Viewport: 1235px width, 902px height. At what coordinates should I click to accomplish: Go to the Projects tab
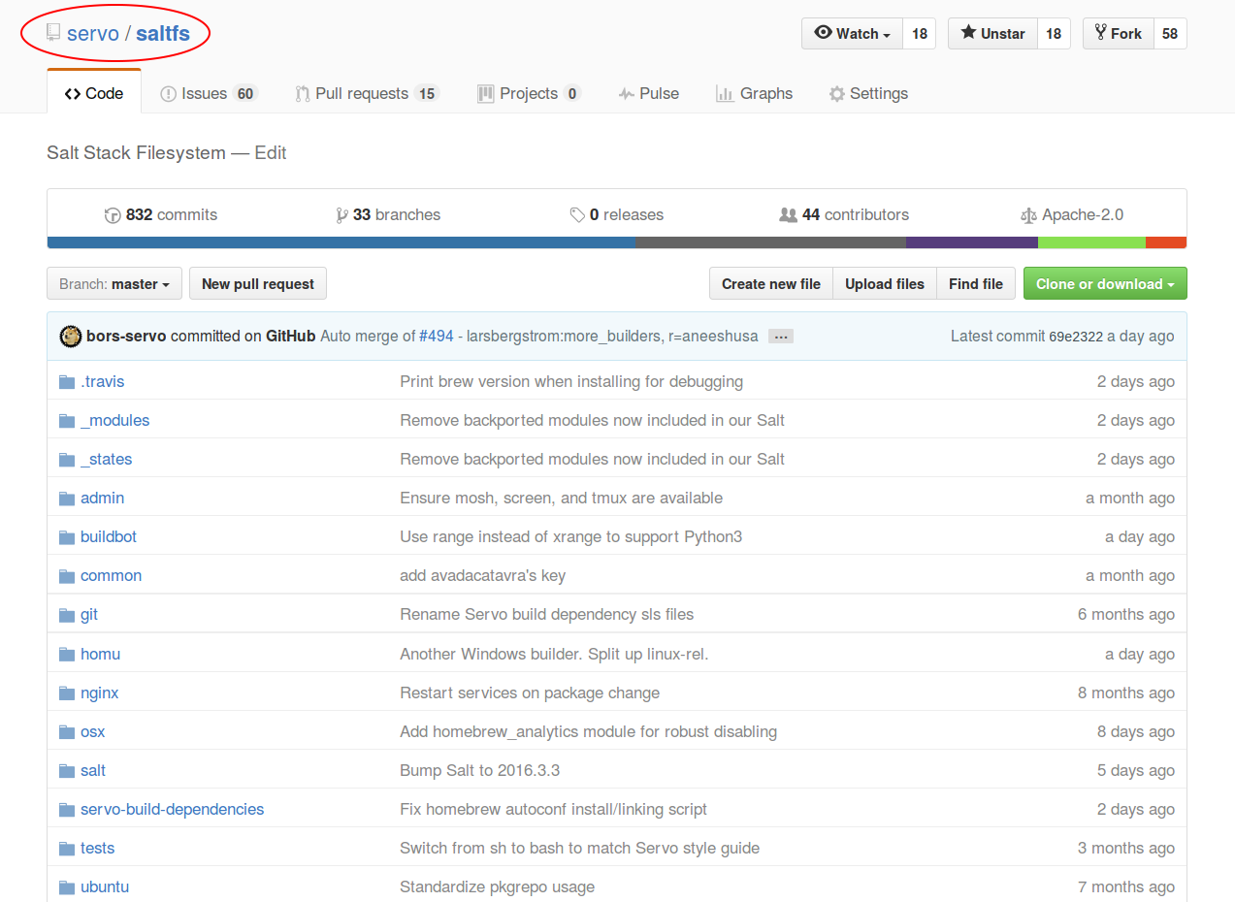(x=529, y=94)
